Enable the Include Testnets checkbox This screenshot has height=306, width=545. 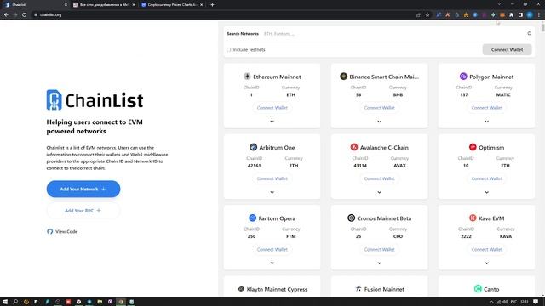click(229, 49)
